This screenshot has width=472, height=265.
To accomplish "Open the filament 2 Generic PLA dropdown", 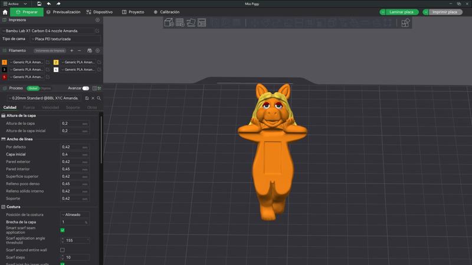I will 78,62.
